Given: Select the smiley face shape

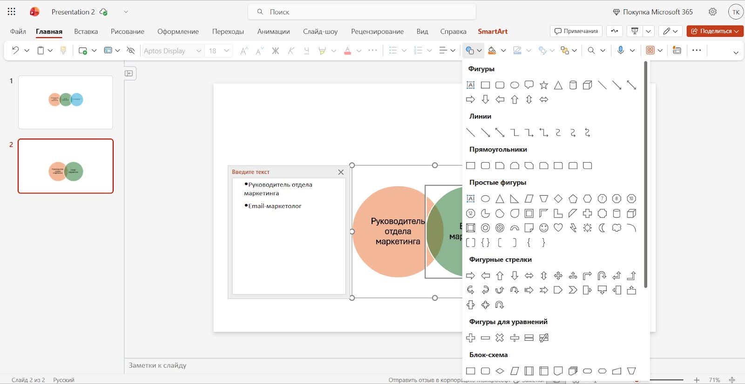Looking at the screenshot, I should [543, 228].
